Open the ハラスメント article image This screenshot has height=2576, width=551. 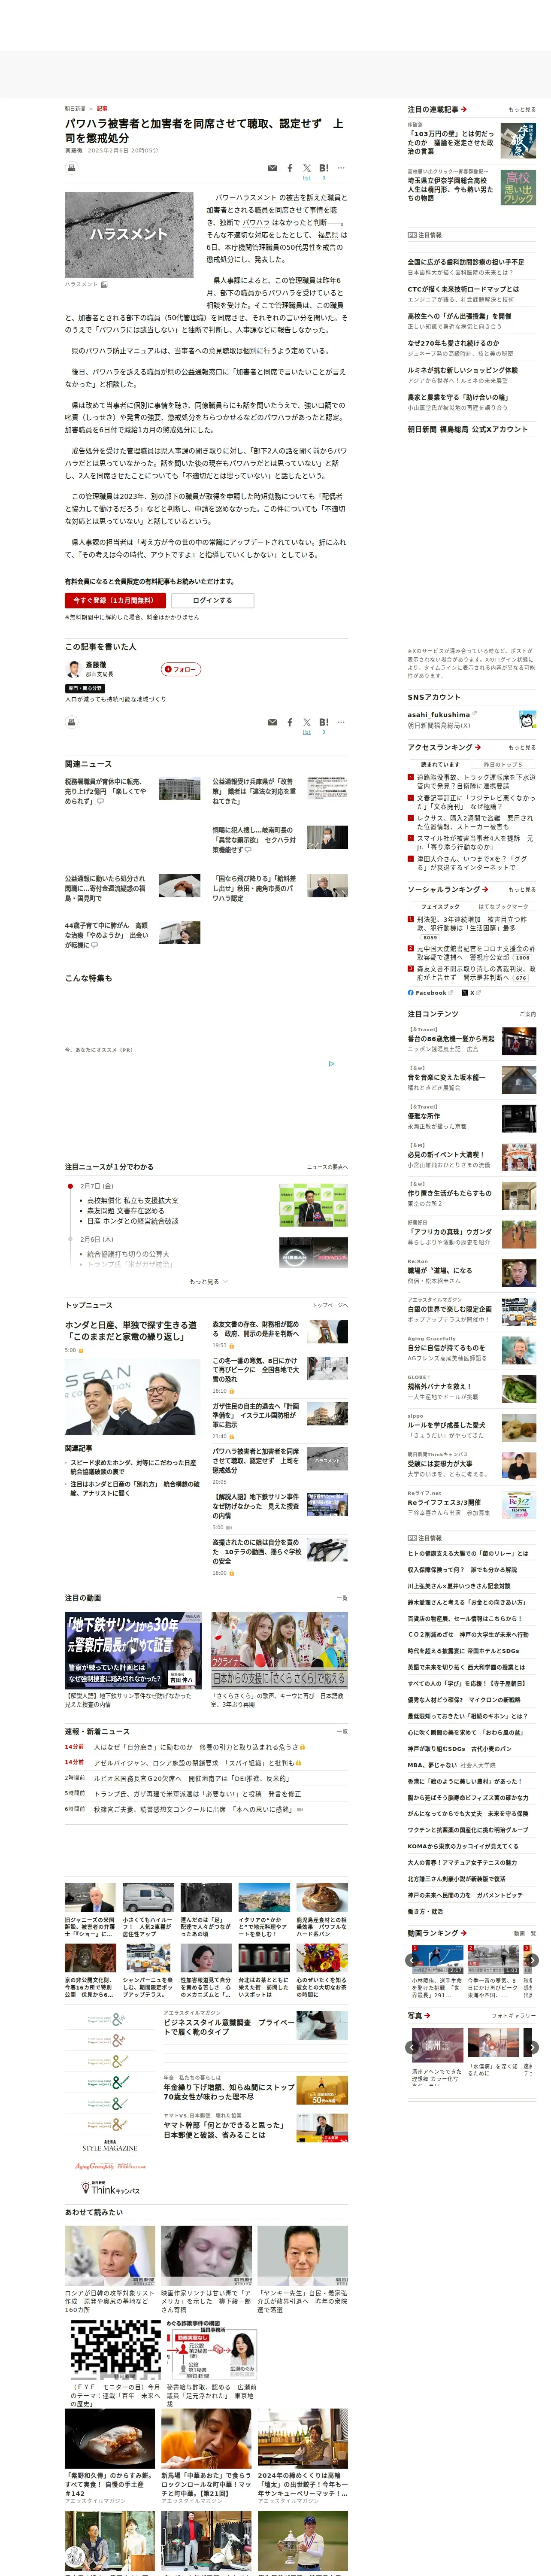(x=129, y=235)
